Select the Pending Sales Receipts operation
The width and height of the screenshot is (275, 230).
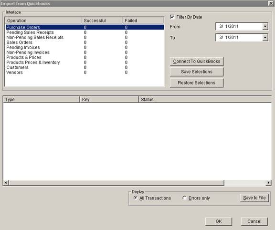pyautogui.click(x=85, y=32)
